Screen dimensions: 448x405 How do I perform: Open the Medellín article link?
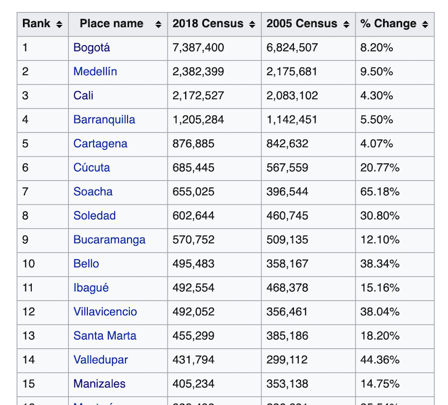click(95, 72)
